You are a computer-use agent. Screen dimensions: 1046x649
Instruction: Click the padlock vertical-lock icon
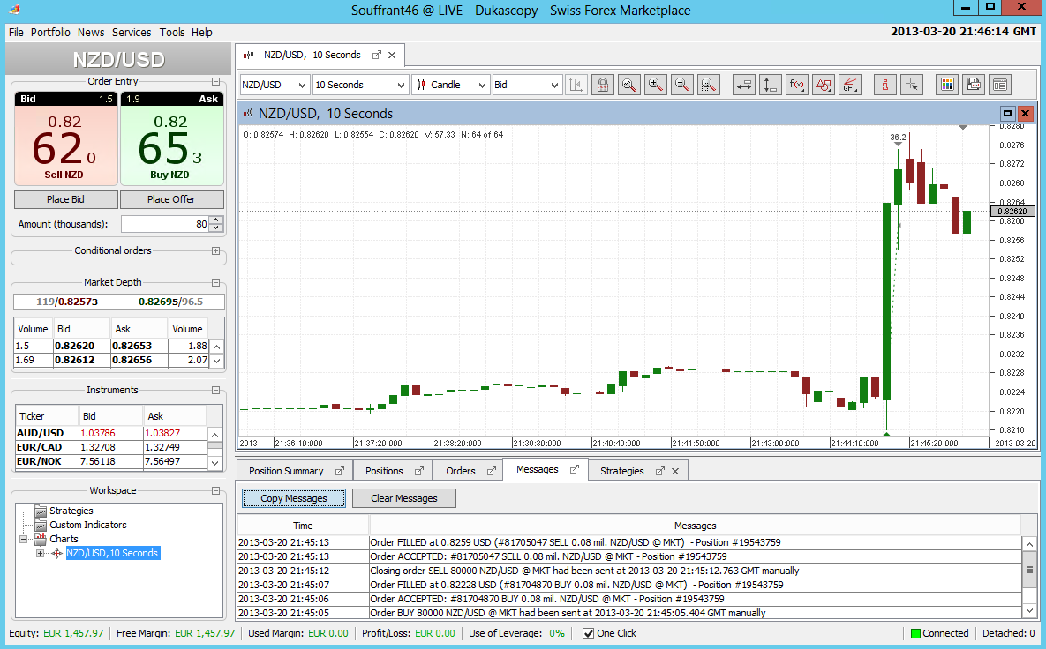pyautogui.click(x=602, y=85)
